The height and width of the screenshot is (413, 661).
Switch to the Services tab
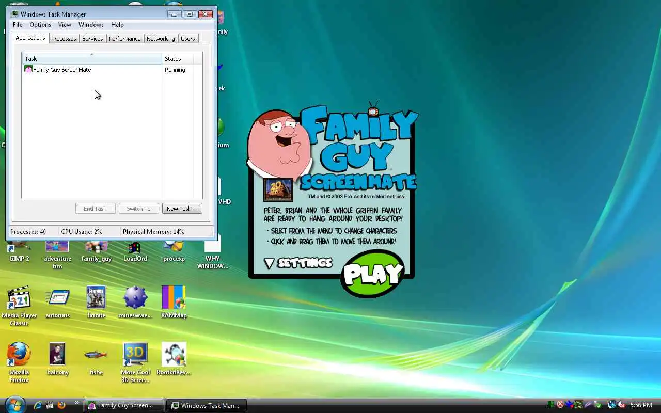pos(92,39)
